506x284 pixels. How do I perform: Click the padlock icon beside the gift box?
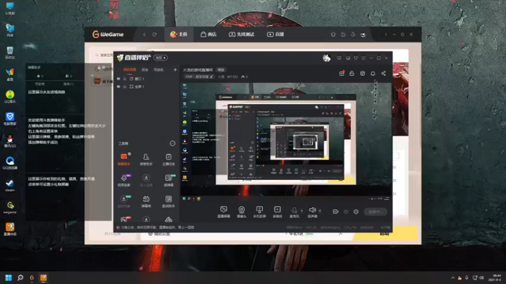352,73
